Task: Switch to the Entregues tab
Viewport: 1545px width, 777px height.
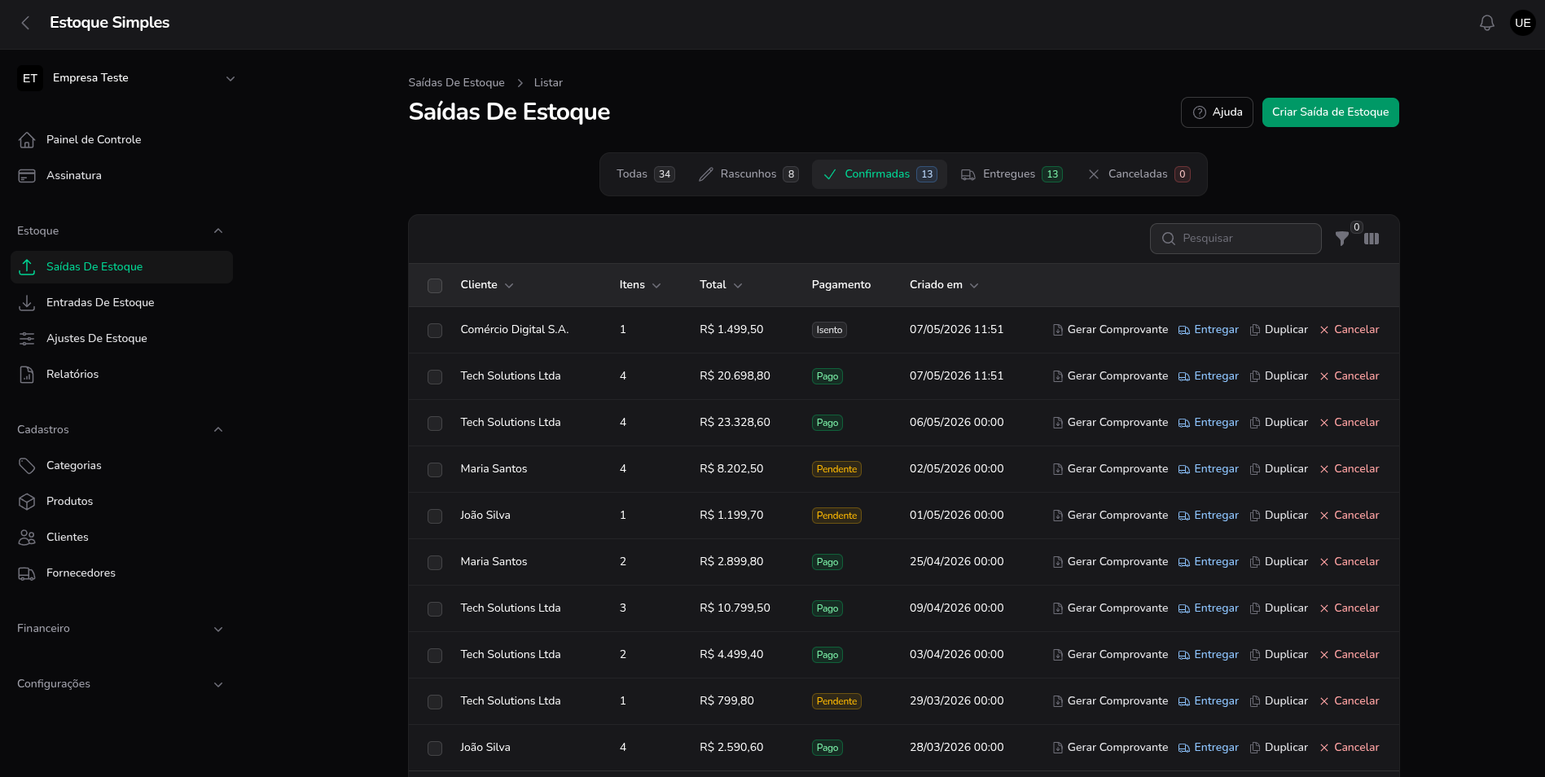Action: [1012, 174]
